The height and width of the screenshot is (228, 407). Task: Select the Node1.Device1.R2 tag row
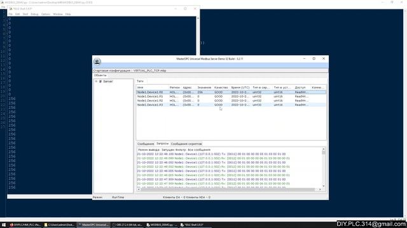(231, 101)
